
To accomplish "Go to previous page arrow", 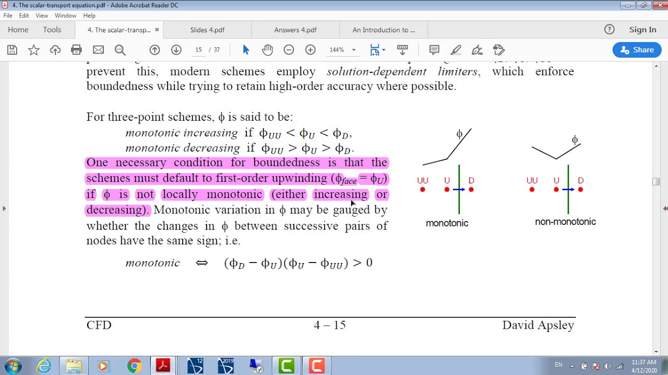I will point(154,50).
